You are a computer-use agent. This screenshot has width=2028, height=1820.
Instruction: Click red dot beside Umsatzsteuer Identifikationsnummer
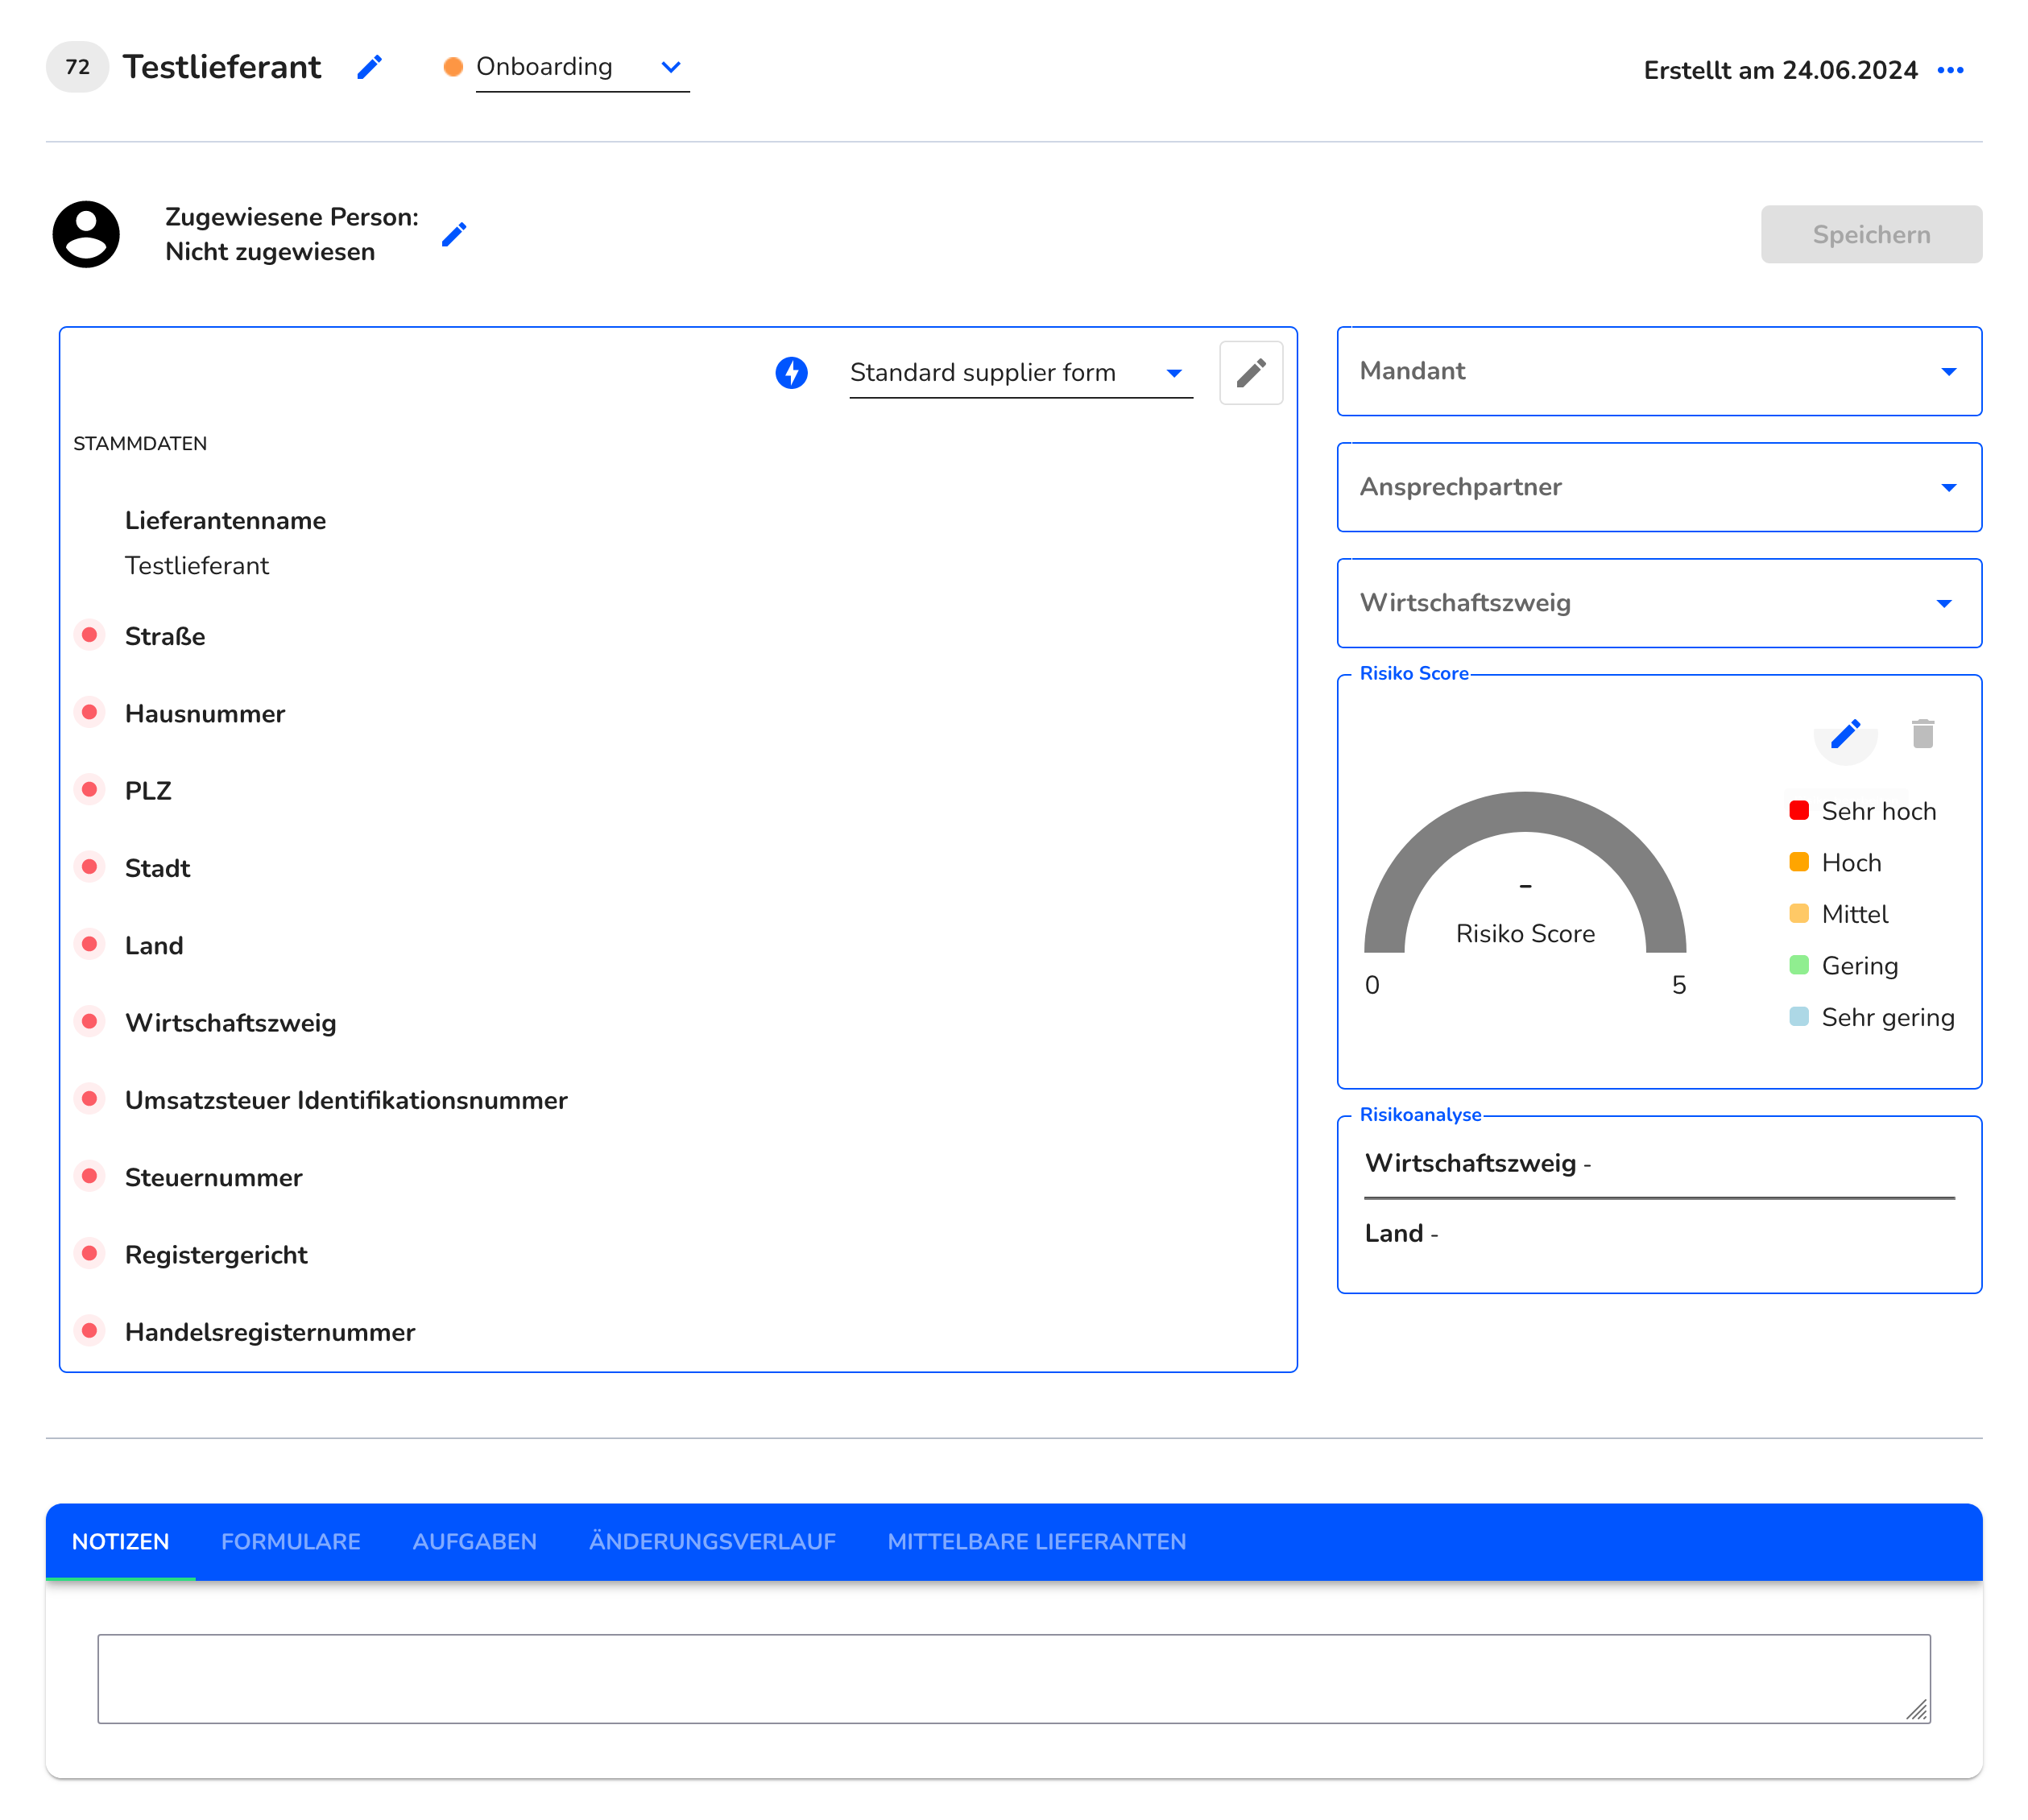coord(89,1099)
